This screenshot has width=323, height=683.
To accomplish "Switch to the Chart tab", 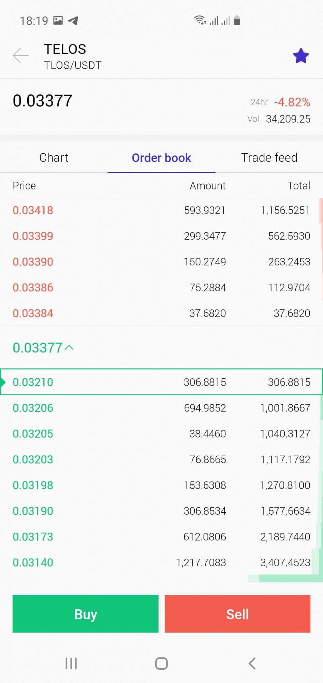I will 54,157.
